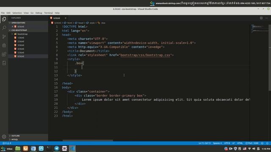Image resolution: width=271 pixels, height=152 pixels.
Task: Open 4.html in the explorer
Action: pyautogui.click(x=28, y=49)
